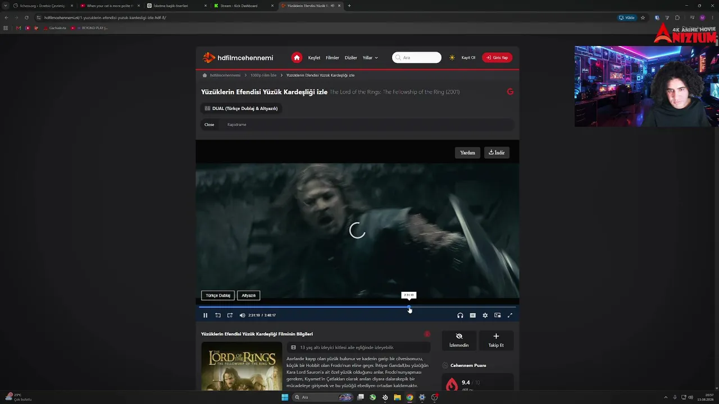Select the Türkçe Dublaj audio option
719x404 pixels.
coord(218,295)
